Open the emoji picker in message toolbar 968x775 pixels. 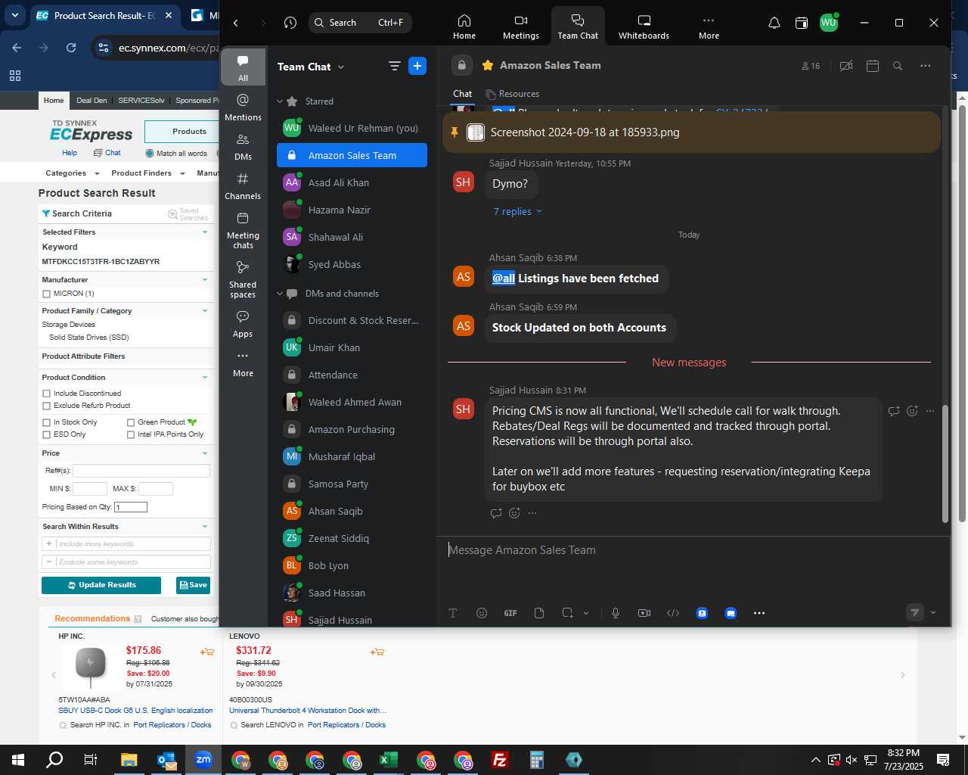482,613
